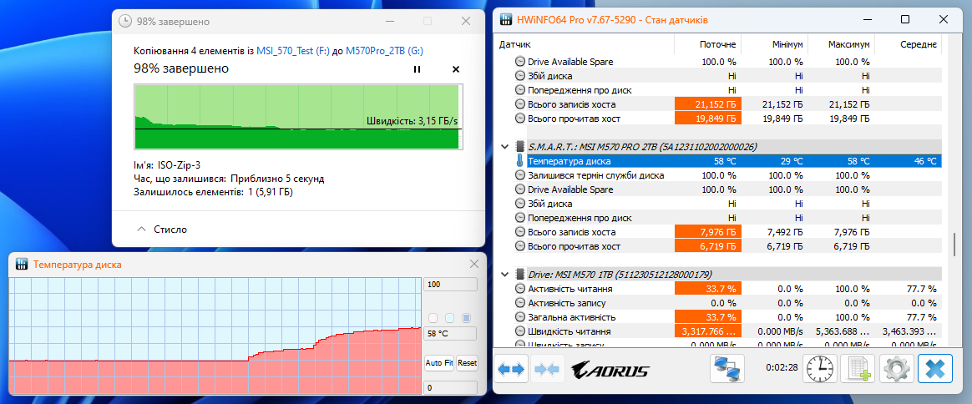The image size is (972, 404).
Task: Click the 58 °C current value readout
Action: 450,333
